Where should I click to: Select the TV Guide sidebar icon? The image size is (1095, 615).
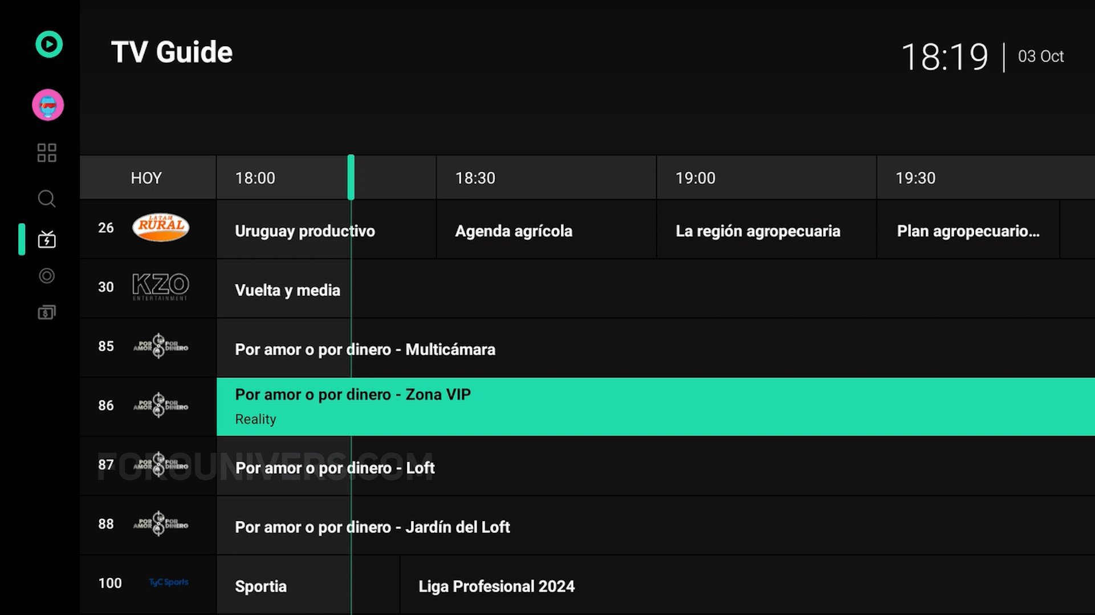(x=47, y=240)
